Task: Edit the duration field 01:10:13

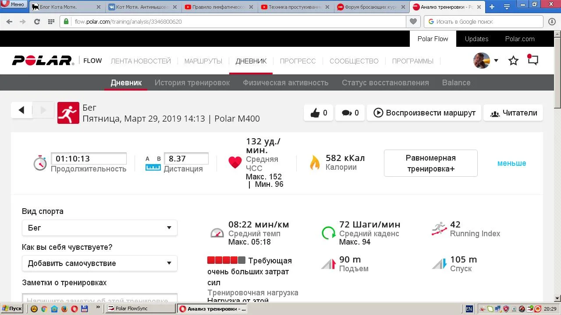Action: tap(89, 158)
